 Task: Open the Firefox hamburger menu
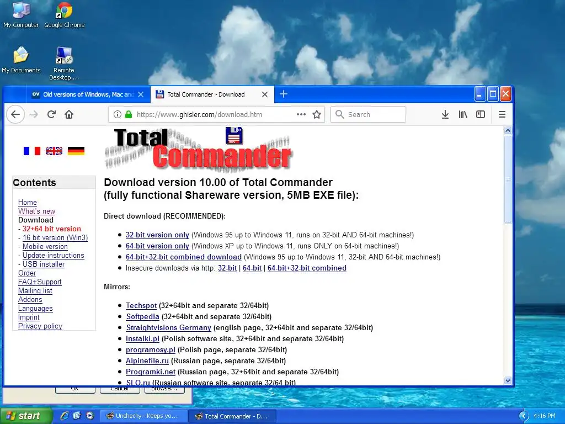pos(502,115)
